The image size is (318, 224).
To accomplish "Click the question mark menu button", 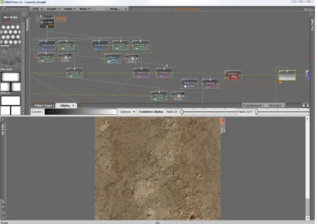I will [x=125, y=9].
